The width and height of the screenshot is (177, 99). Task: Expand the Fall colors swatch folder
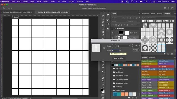coord(112,68)
